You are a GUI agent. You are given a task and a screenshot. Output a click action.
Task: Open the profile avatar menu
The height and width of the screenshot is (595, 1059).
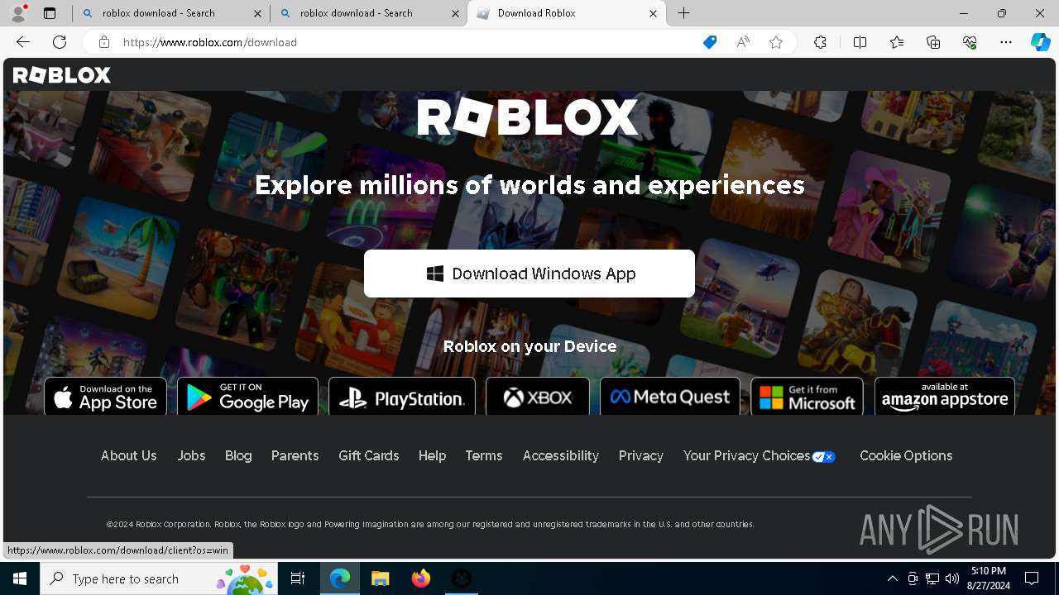[18, 13]
